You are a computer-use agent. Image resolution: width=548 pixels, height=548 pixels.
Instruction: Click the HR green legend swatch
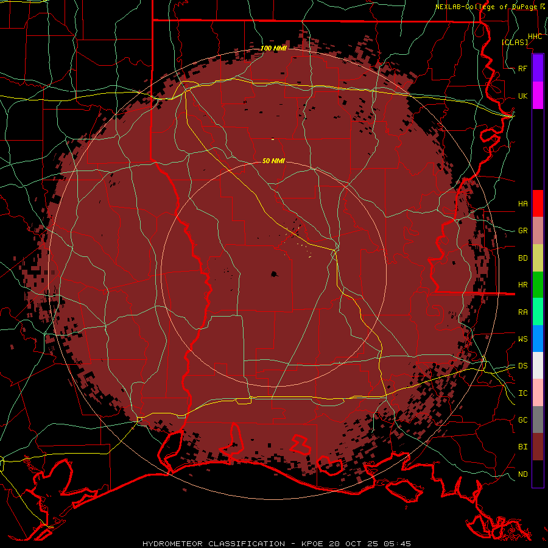click(x=538, y=284)
